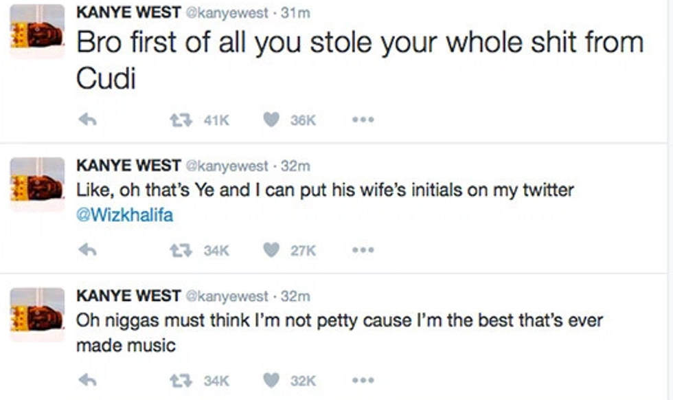Like the tweet with 32K likes
This screenshot has height=400, width=673.
[272, 380]
